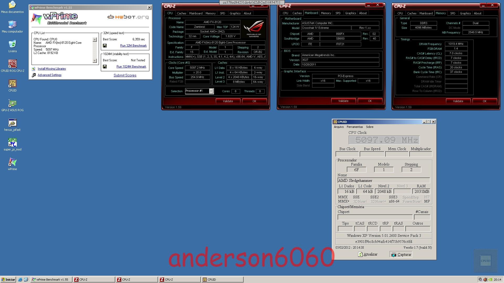
Task: Click the NVIDIA tray icon near the clock
Action: [490, 280]
